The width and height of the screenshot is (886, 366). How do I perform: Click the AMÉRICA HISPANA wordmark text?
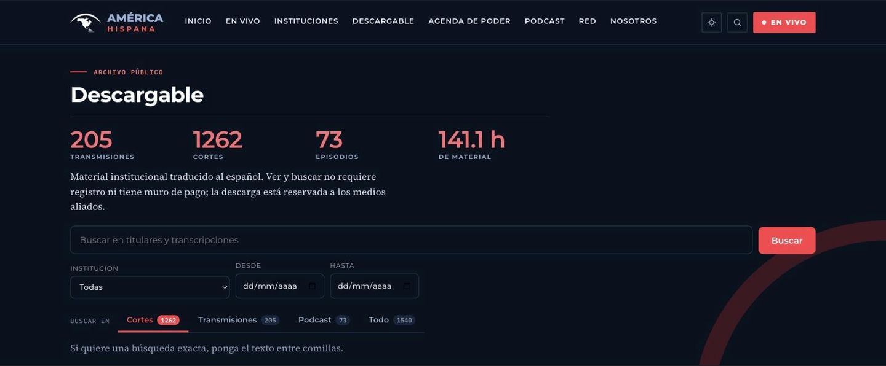click(x=135, y=22)
